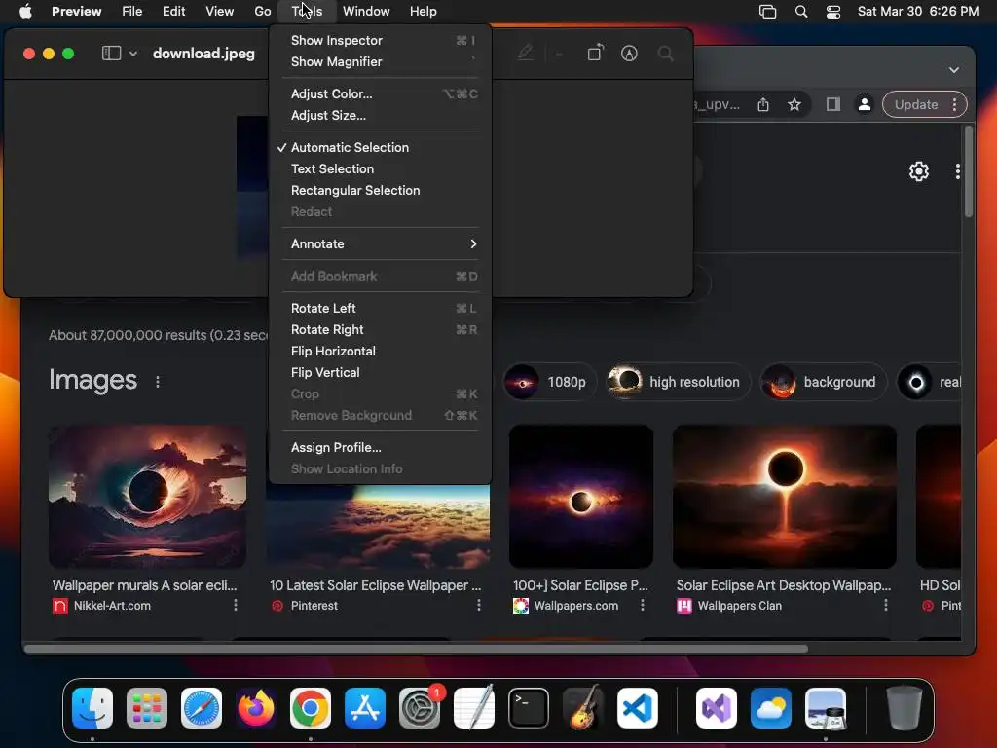Switch to Rectangular Selection mode
This screenshot has height=748, width=997.
click(x=381, y=190)
